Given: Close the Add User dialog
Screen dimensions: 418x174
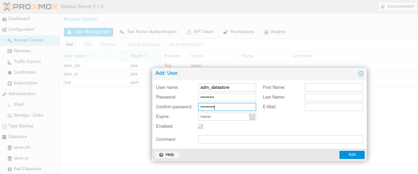Looking at the screenshot, I should [361, 74].
